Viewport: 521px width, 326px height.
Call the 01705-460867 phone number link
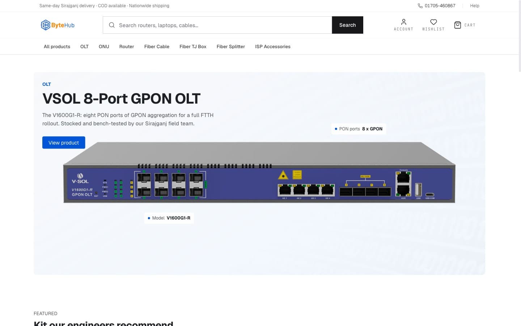tap(440, 6)
